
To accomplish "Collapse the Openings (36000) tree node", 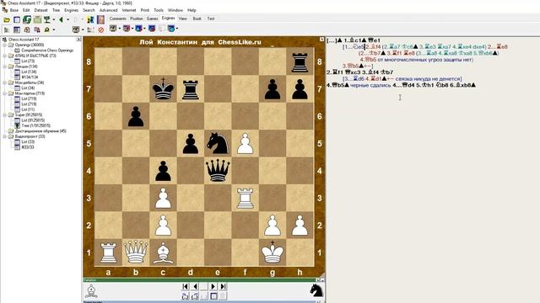I will point(5,45).
